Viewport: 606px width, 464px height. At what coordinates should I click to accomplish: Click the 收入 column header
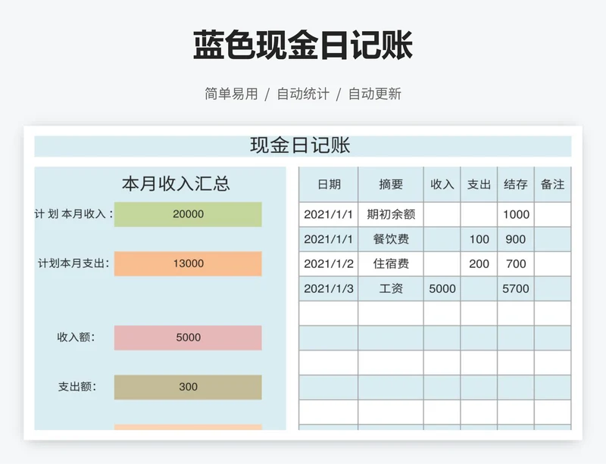tap(442, 184)
